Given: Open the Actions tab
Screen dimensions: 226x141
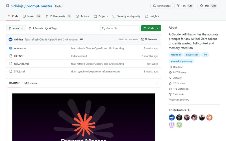Looking at the screenshot, I should [82, 16].
